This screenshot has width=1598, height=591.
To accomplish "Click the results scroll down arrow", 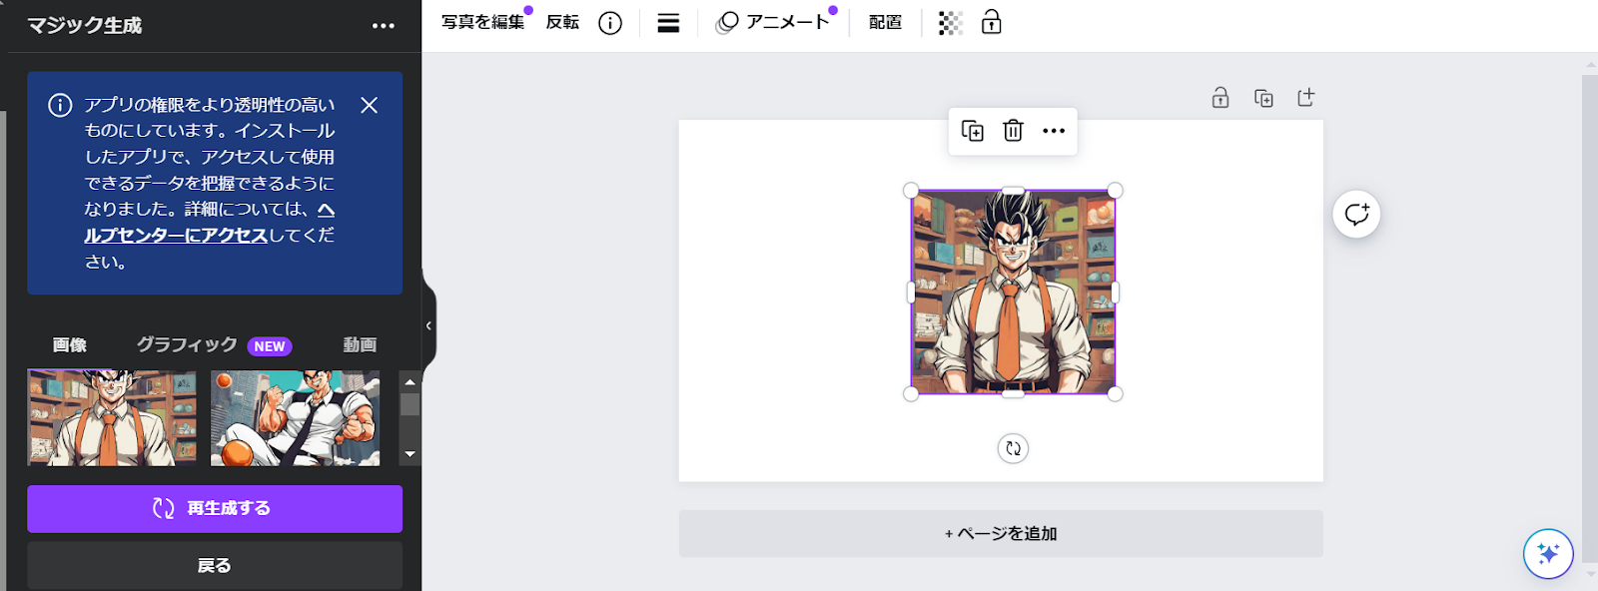I will [x=409, y=455].
